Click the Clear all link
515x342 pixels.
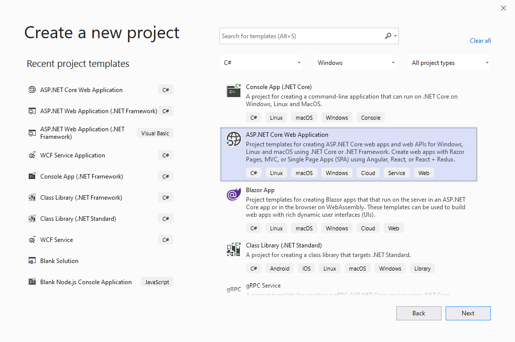pos(480,40)
